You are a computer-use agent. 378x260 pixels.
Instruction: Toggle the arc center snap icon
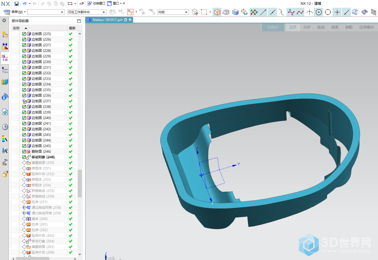319,12
